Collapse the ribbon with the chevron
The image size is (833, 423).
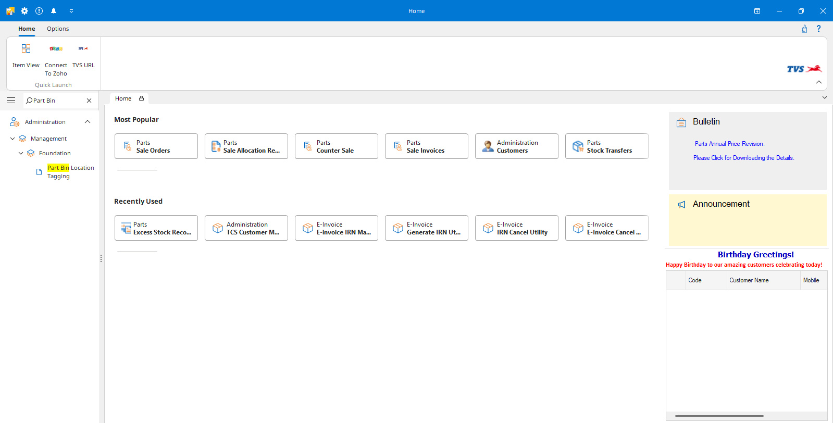click(x=818, y=82)
